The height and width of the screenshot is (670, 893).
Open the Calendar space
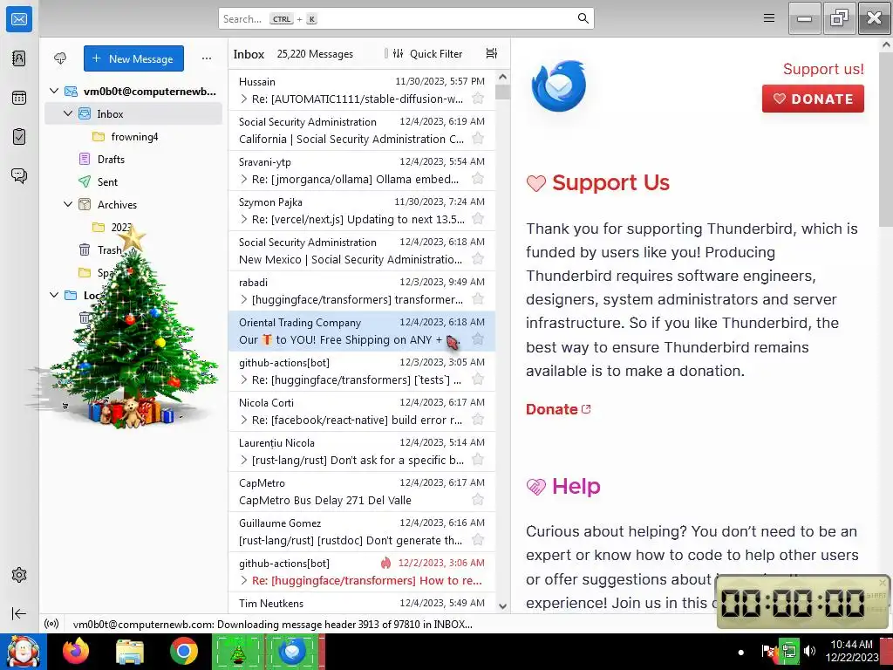pyautogui.click(x=19, y=98)
